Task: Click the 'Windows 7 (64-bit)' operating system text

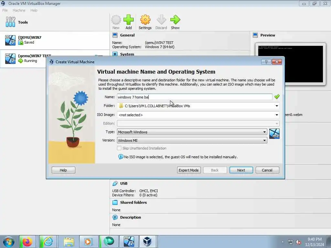Action: (160, 47)
